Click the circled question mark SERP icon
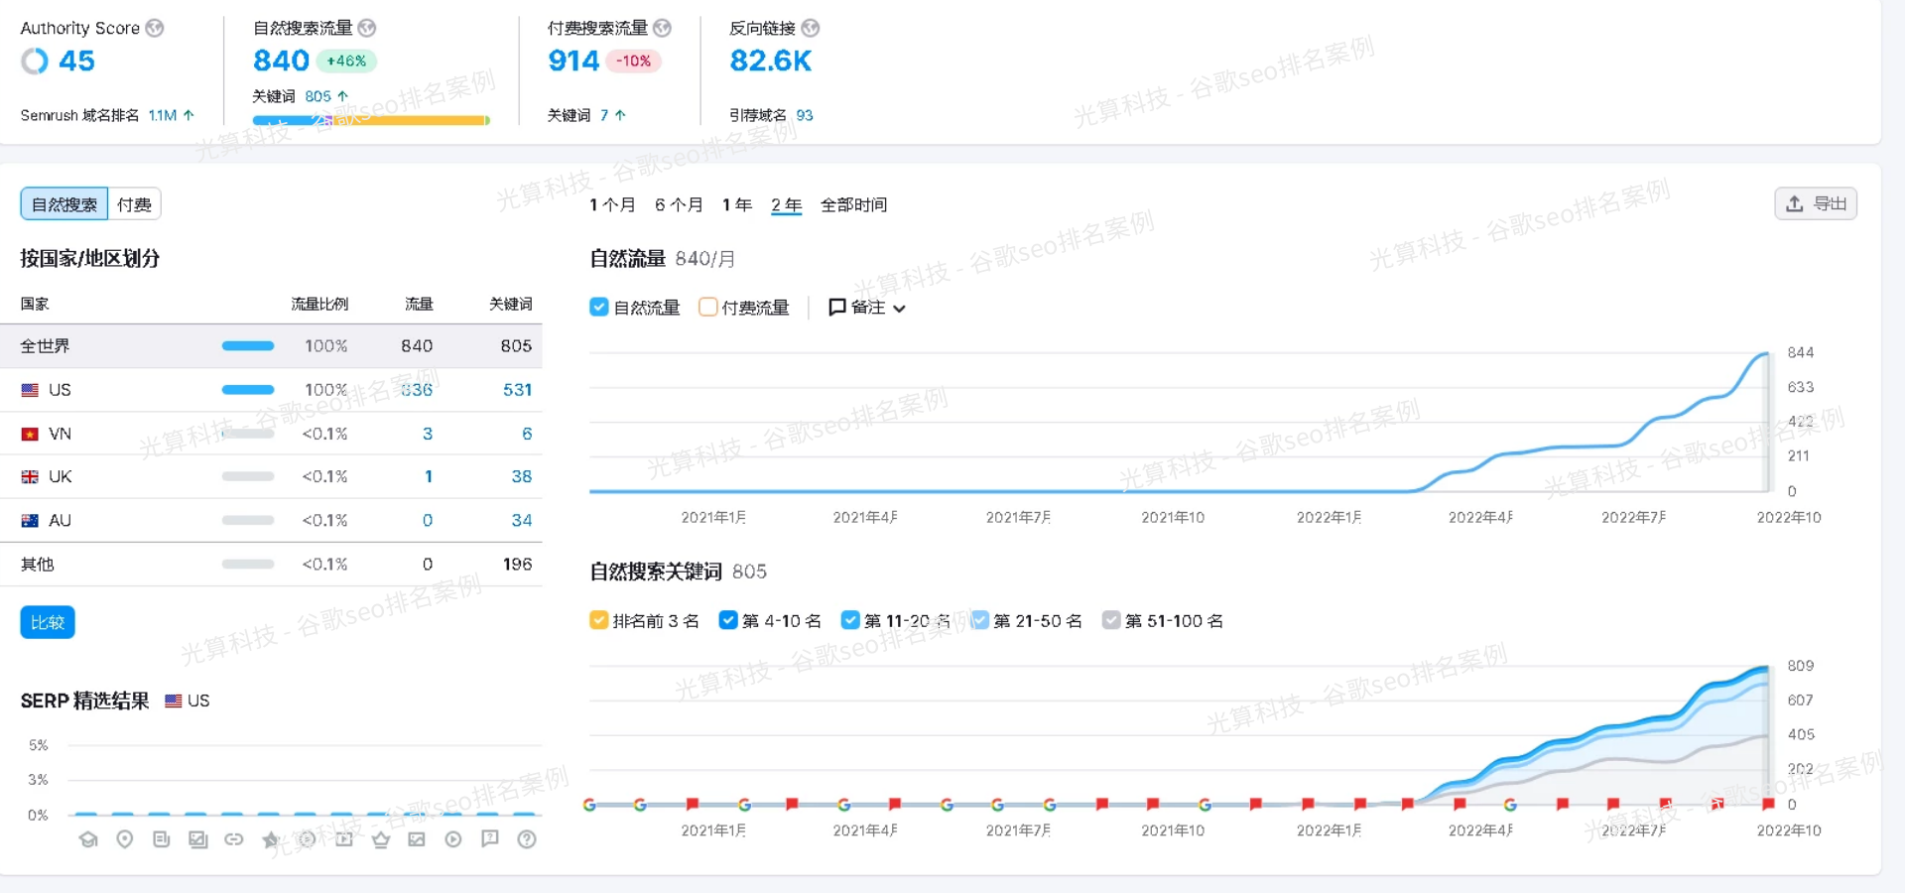Screen dimensions: 1905x893 (527, 839)
